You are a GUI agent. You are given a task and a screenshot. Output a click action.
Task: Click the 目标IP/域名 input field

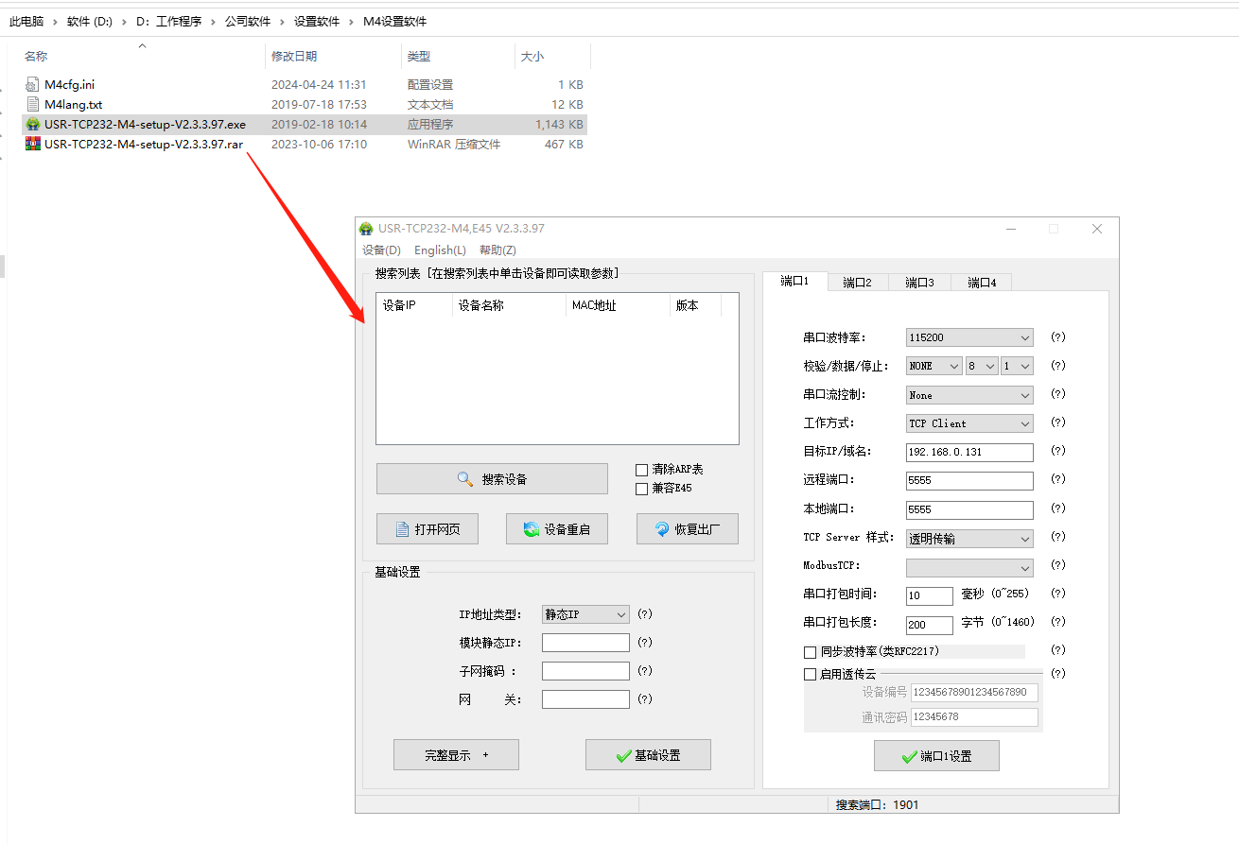click(x=969, y=452)
